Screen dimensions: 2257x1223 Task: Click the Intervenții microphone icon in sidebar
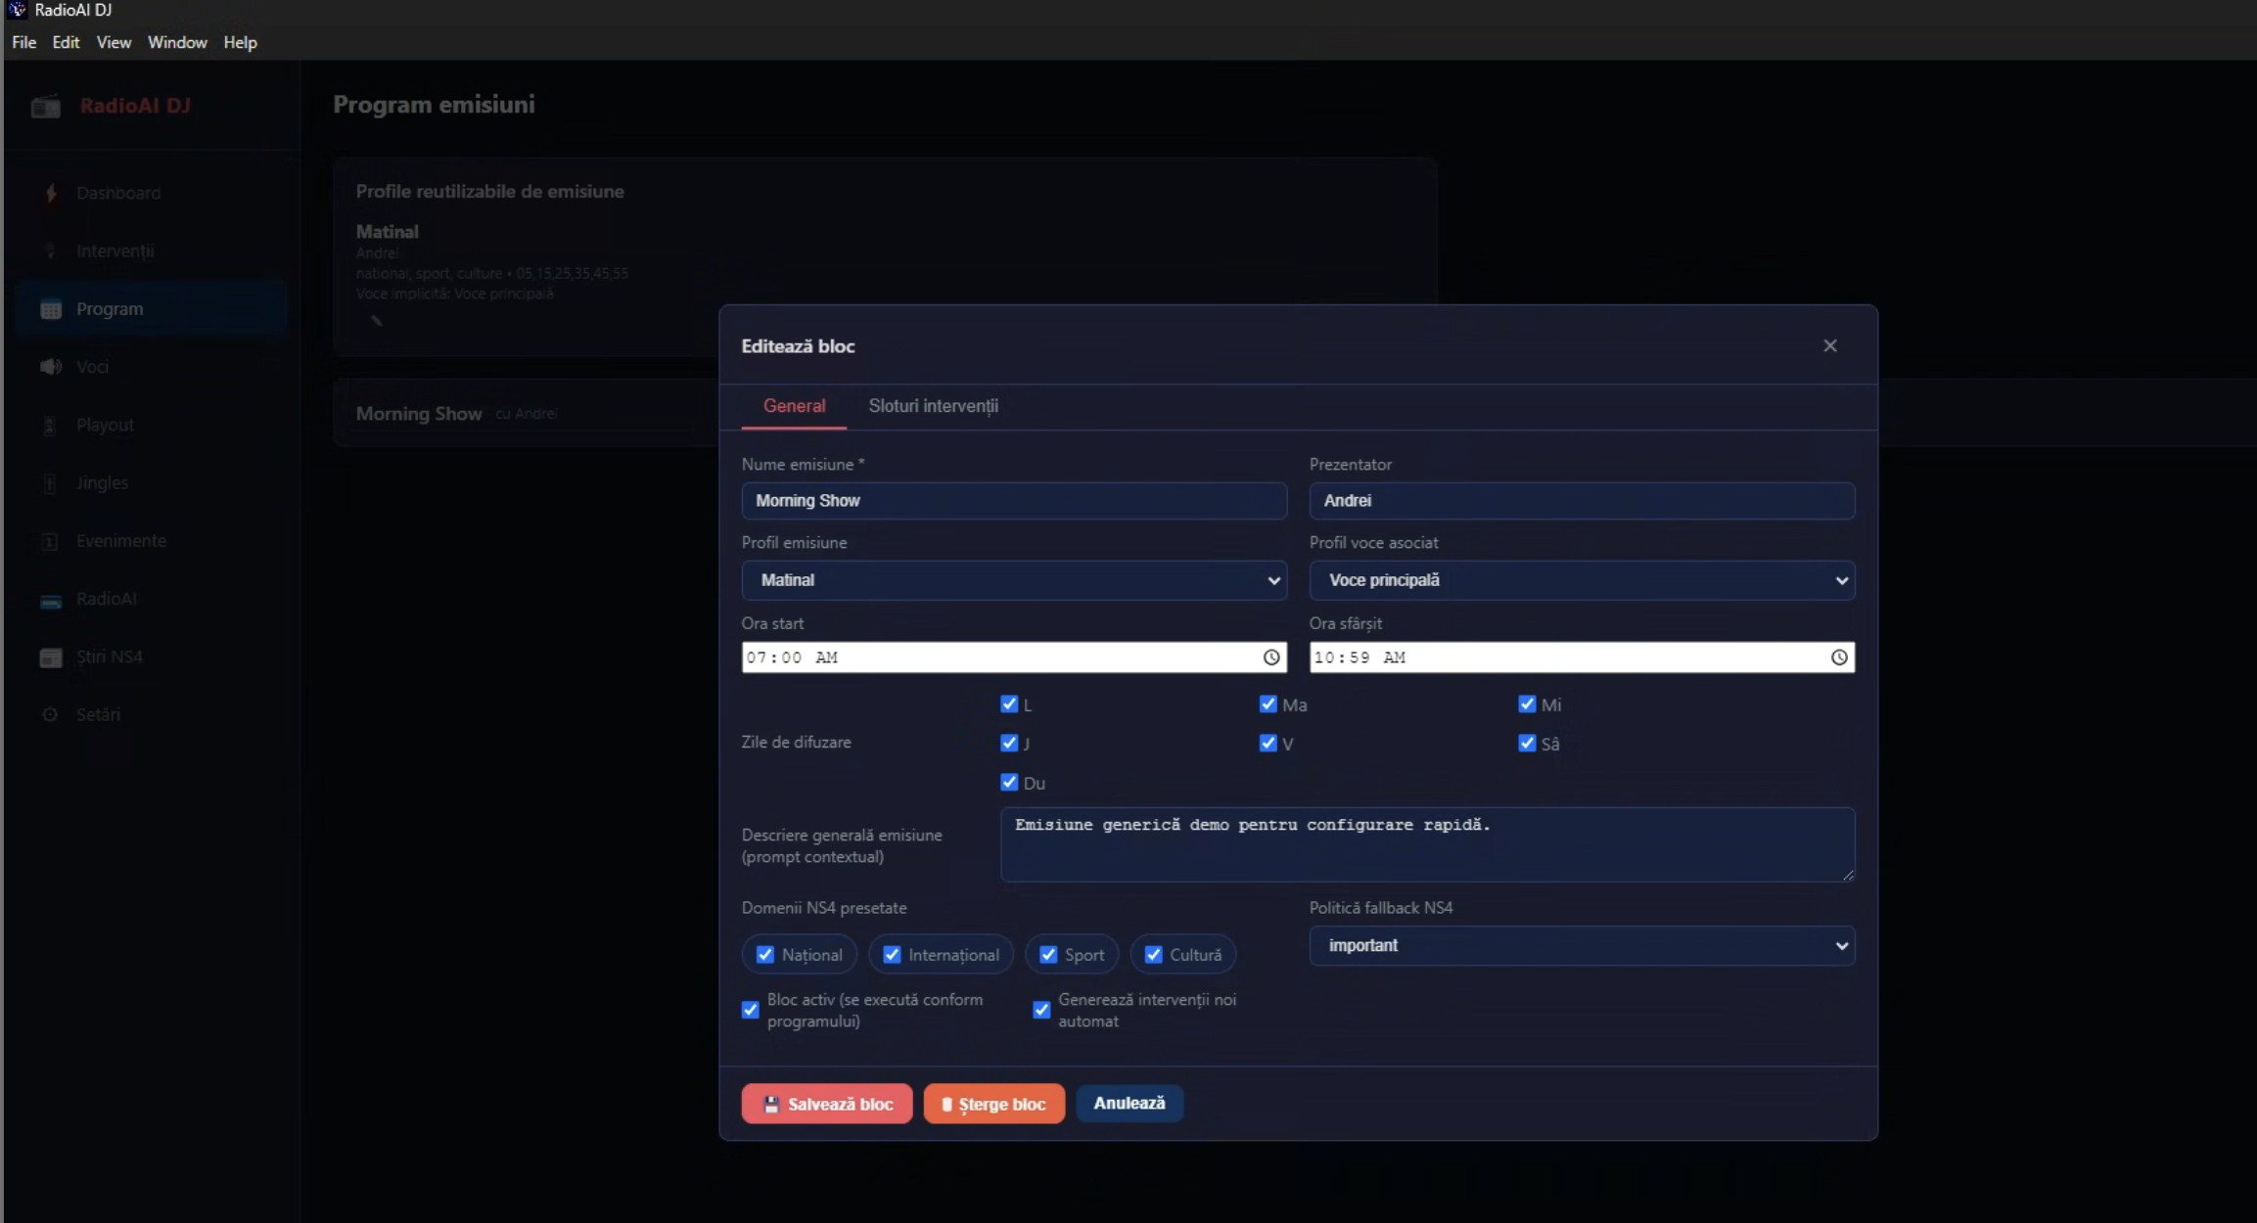pos(51,250)
